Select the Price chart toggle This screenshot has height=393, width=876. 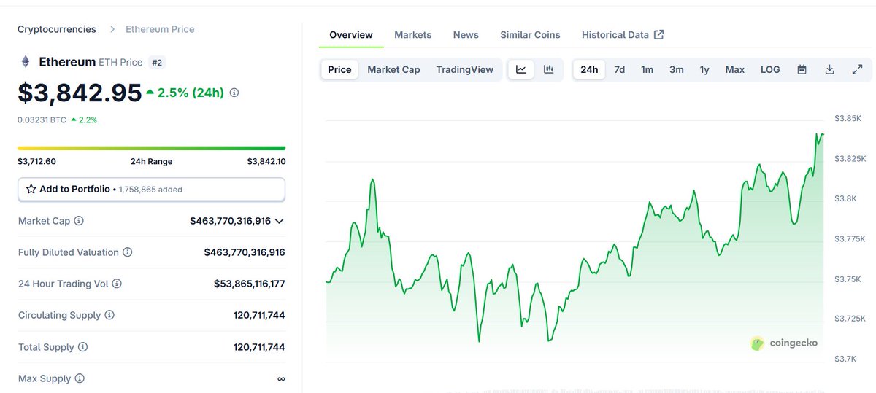[339, 69]
